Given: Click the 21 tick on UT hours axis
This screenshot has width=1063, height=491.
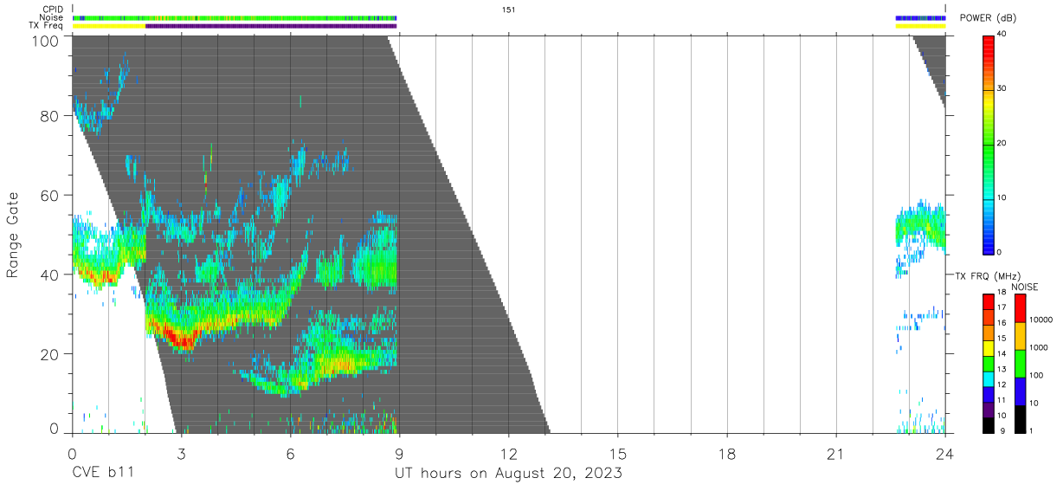Looking at the screenshot, I should pyautogui.click(x=835, y=454).
